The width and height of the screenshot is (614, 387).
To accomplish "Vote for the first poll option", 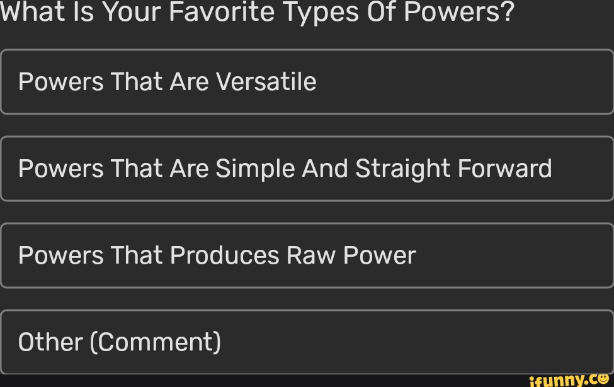I will click(307, 81).
